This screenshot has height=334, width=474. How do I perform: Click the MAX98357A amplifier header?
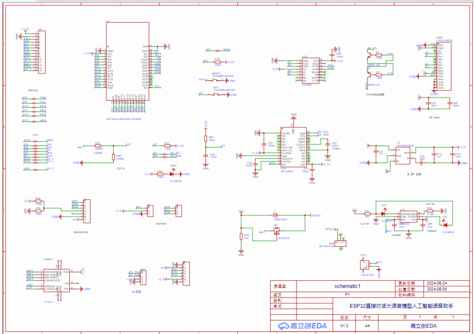(86, 210)
